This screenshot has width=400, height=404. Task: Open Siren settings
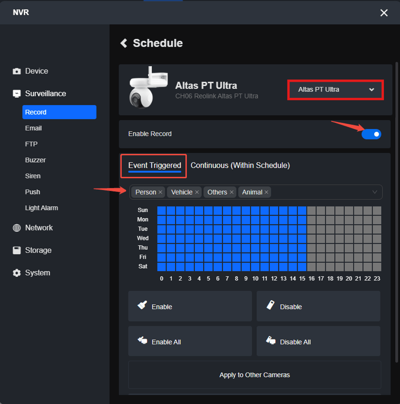click(x=33, y=176)
